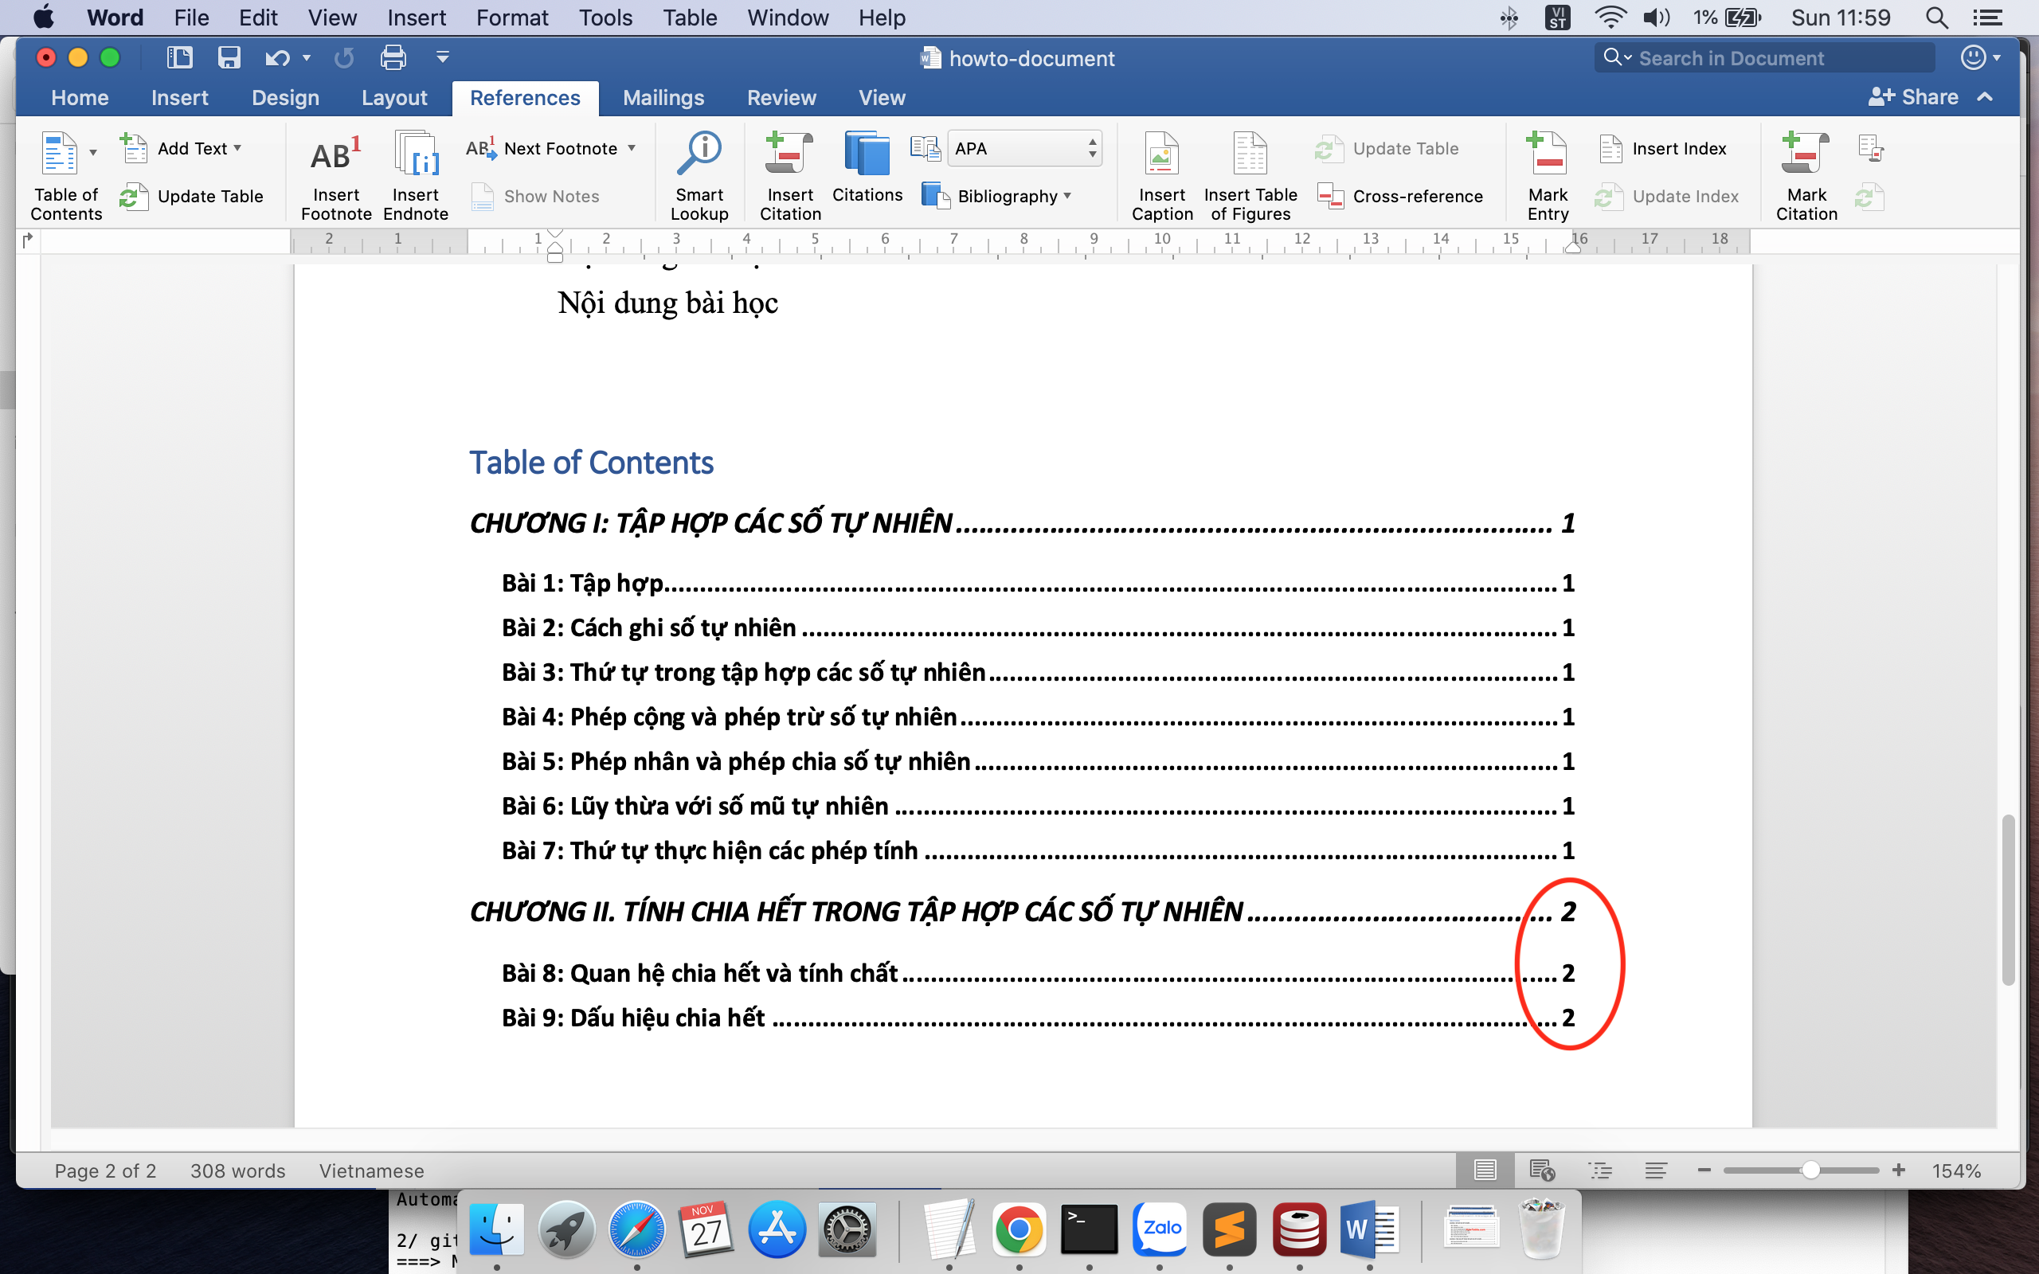This screenshot has height=1274, width=2039.
Task: Click the Cross-reference button
Action: point(1400,197)
